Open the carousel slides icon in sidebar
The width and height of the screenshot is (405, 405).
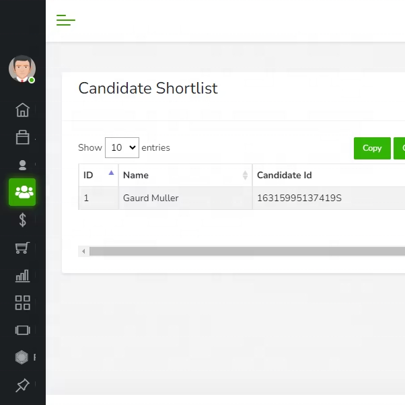coord(22,330)
